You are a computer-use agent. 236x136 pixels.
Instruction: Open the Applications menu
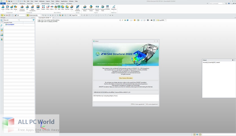click(64, 1)
